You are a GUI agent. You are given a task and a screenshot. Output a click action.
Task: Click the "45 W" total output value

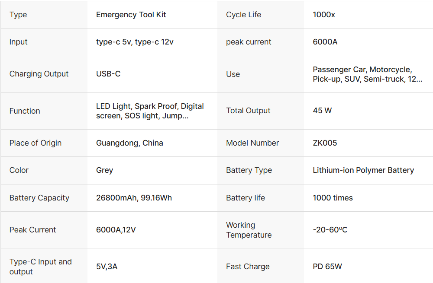pyautogui.click(x=322, y=111)
